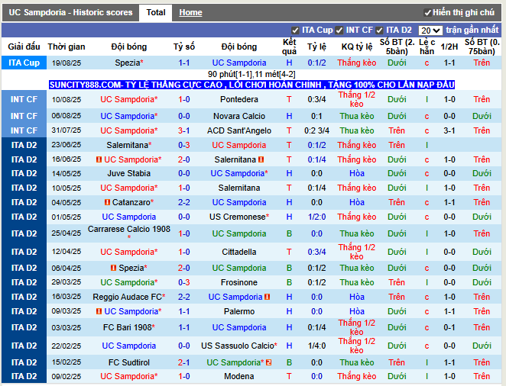Click the KQ tỷ lệ column header
Viewport: 506px width, 386px height.
(x=357, y=47)
